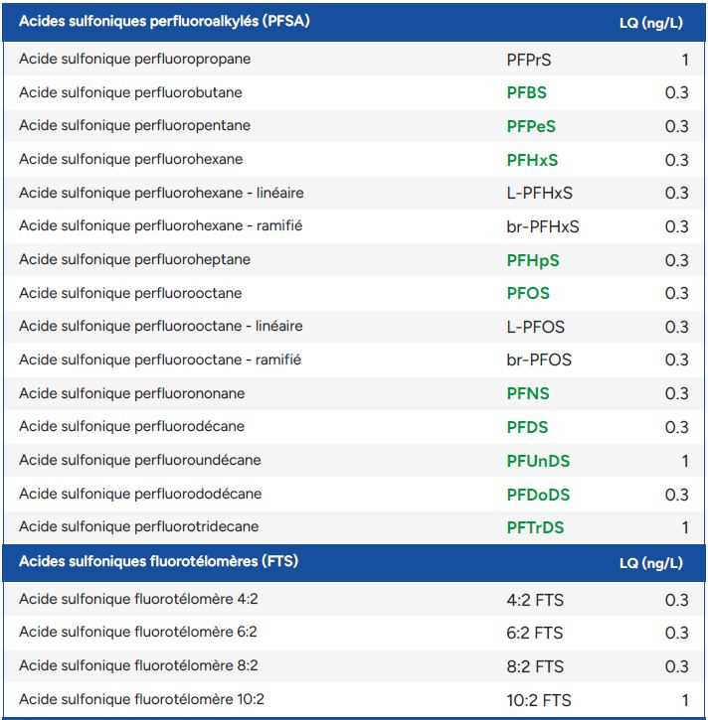Open the green PFNS link
The image size is (708, 720).
528,393
